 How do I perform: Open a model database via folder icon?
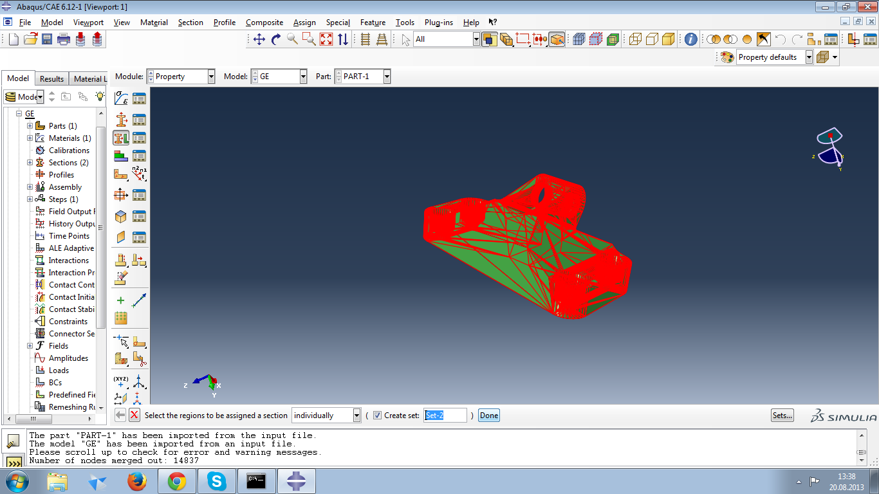pos(30,39)
